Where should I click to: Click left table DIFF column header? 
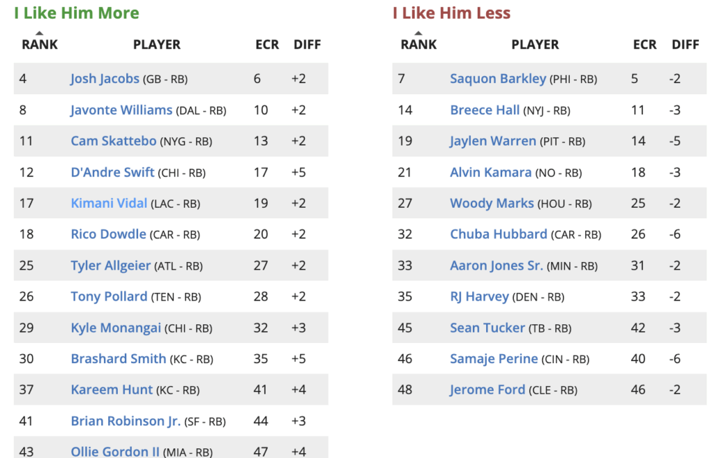(x=307, y=44)
